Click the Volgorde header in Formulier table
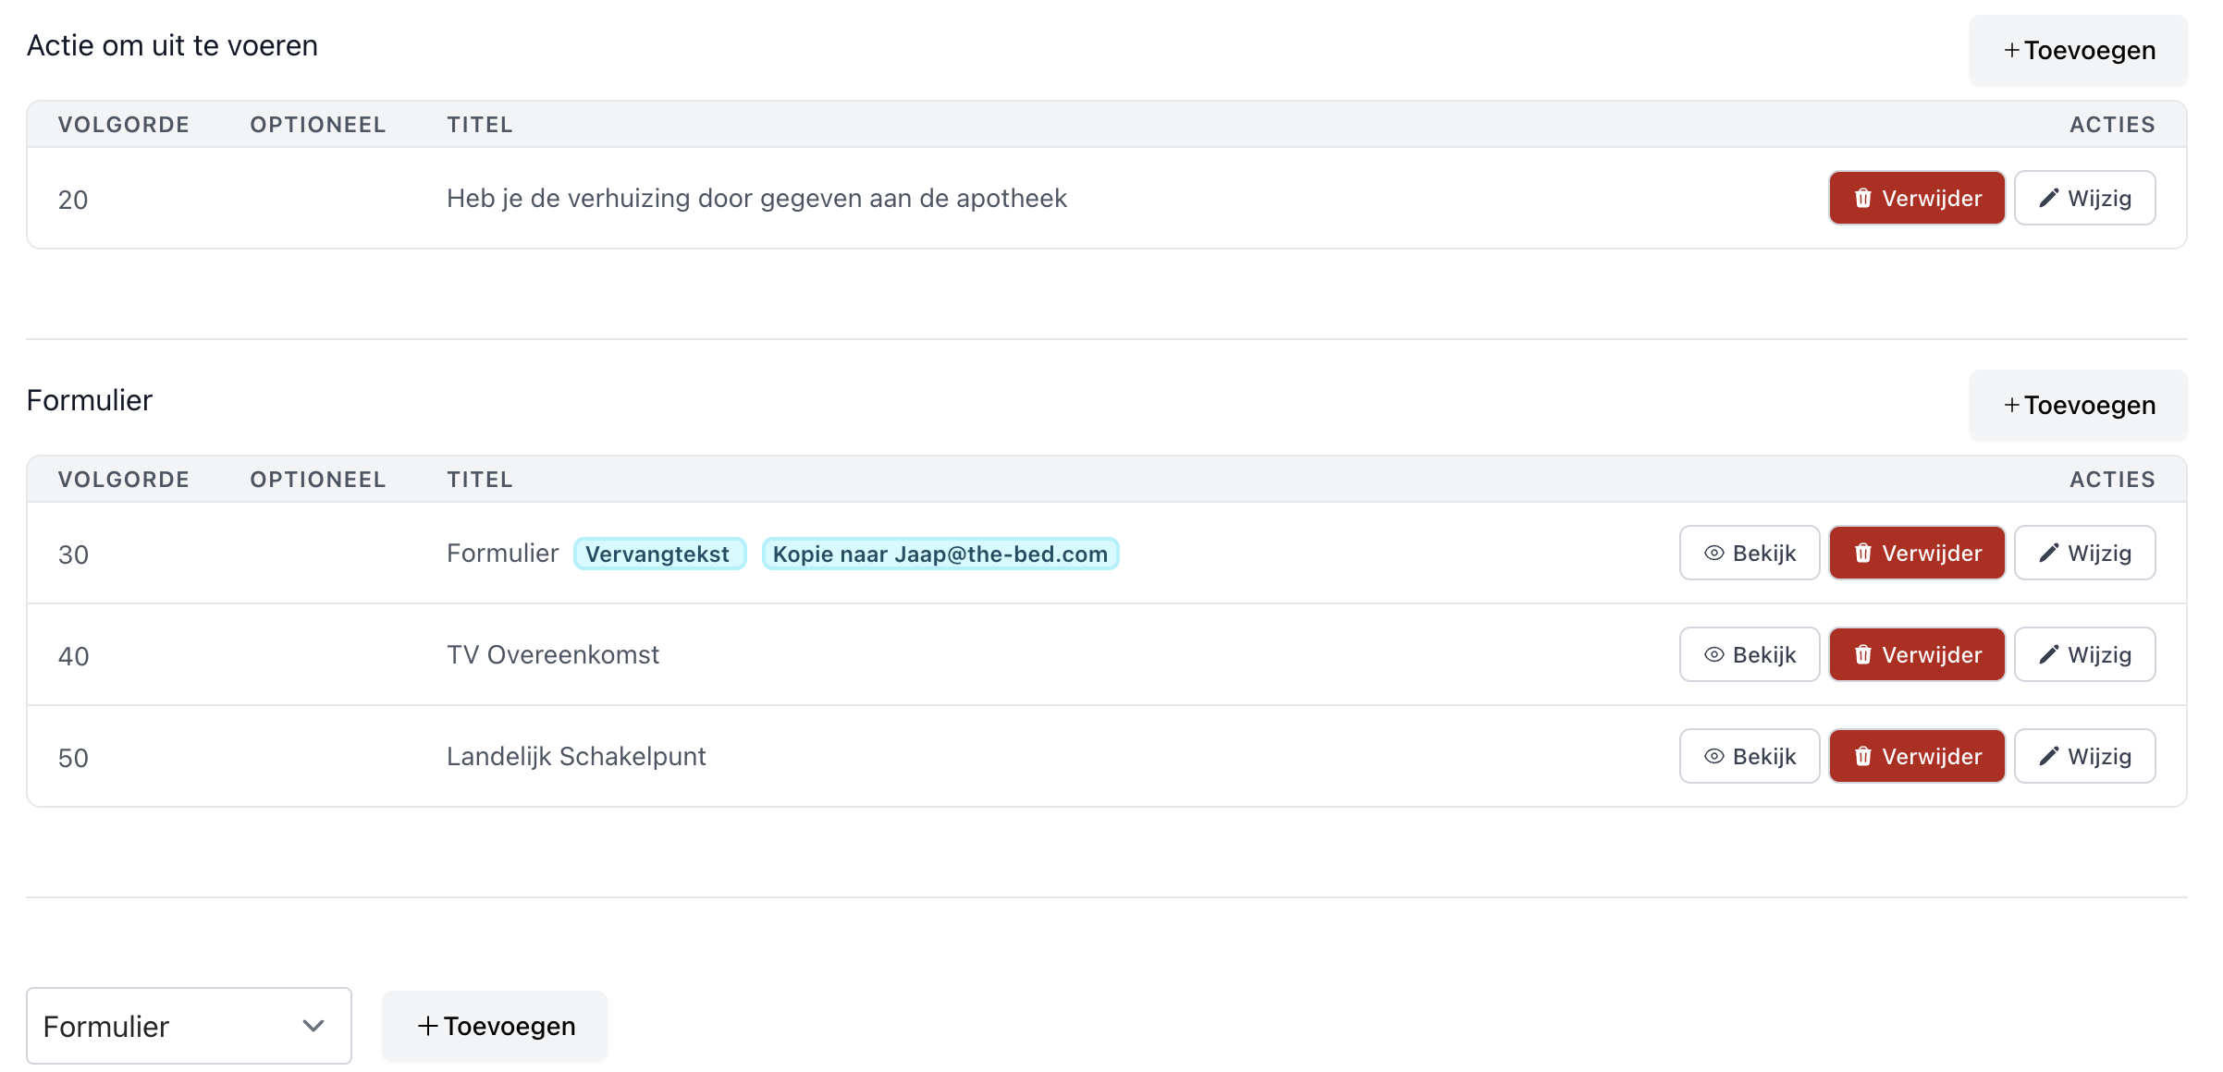 123,480
